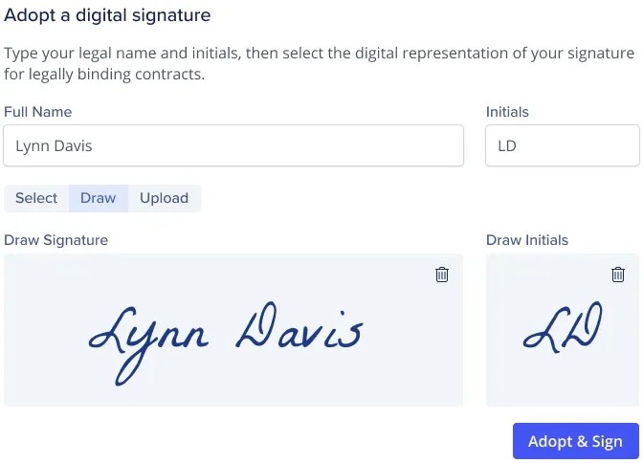Click the Draw Signature label
The width and height of the screenshot is (643, 463).
[56, 240]
